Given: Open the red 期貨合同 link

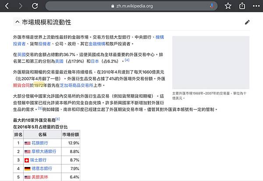Looking at the screenshot, I should click(21, 85).
